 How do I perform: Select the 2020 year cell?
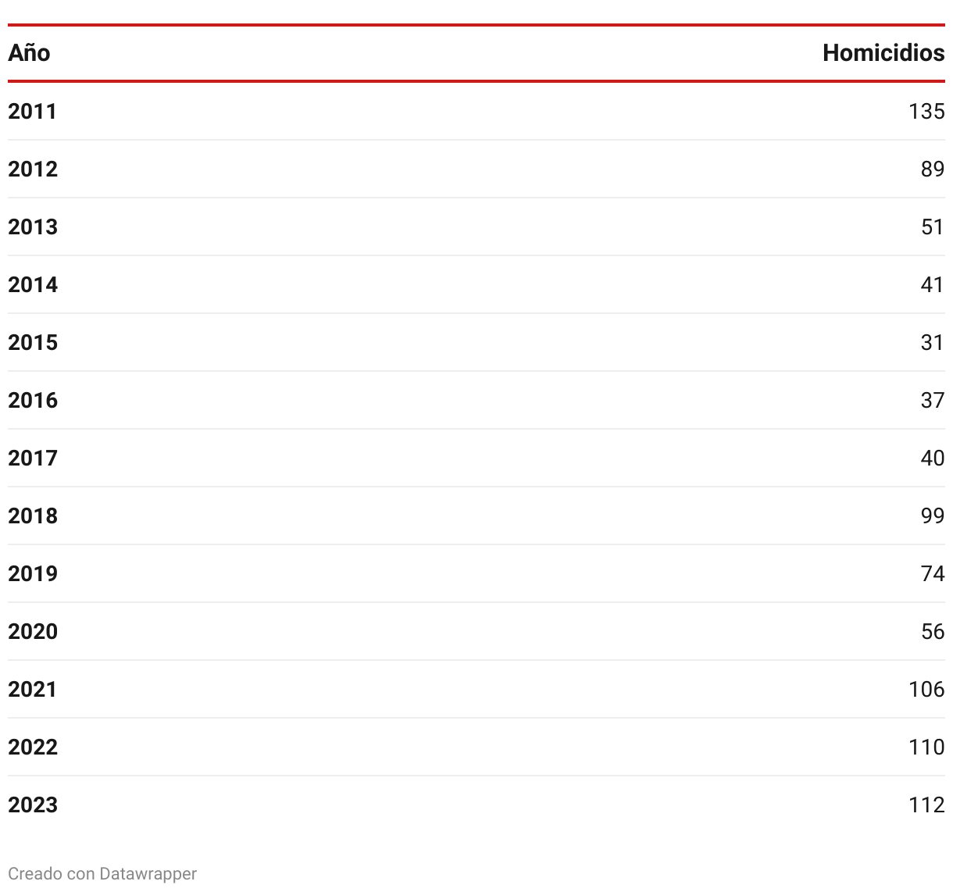tap(33, 631)
